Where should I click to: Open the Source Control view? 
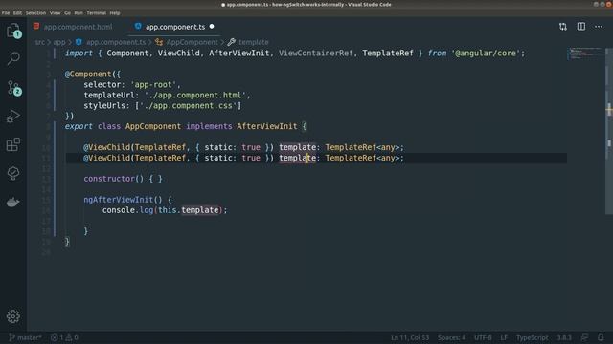tap(13, 88)
